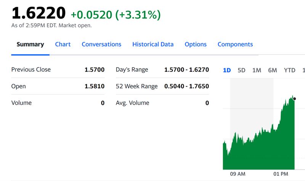Choose the 6M chart range
The height and width of the screenshot is (181, 305).
(x=272, y=70)
